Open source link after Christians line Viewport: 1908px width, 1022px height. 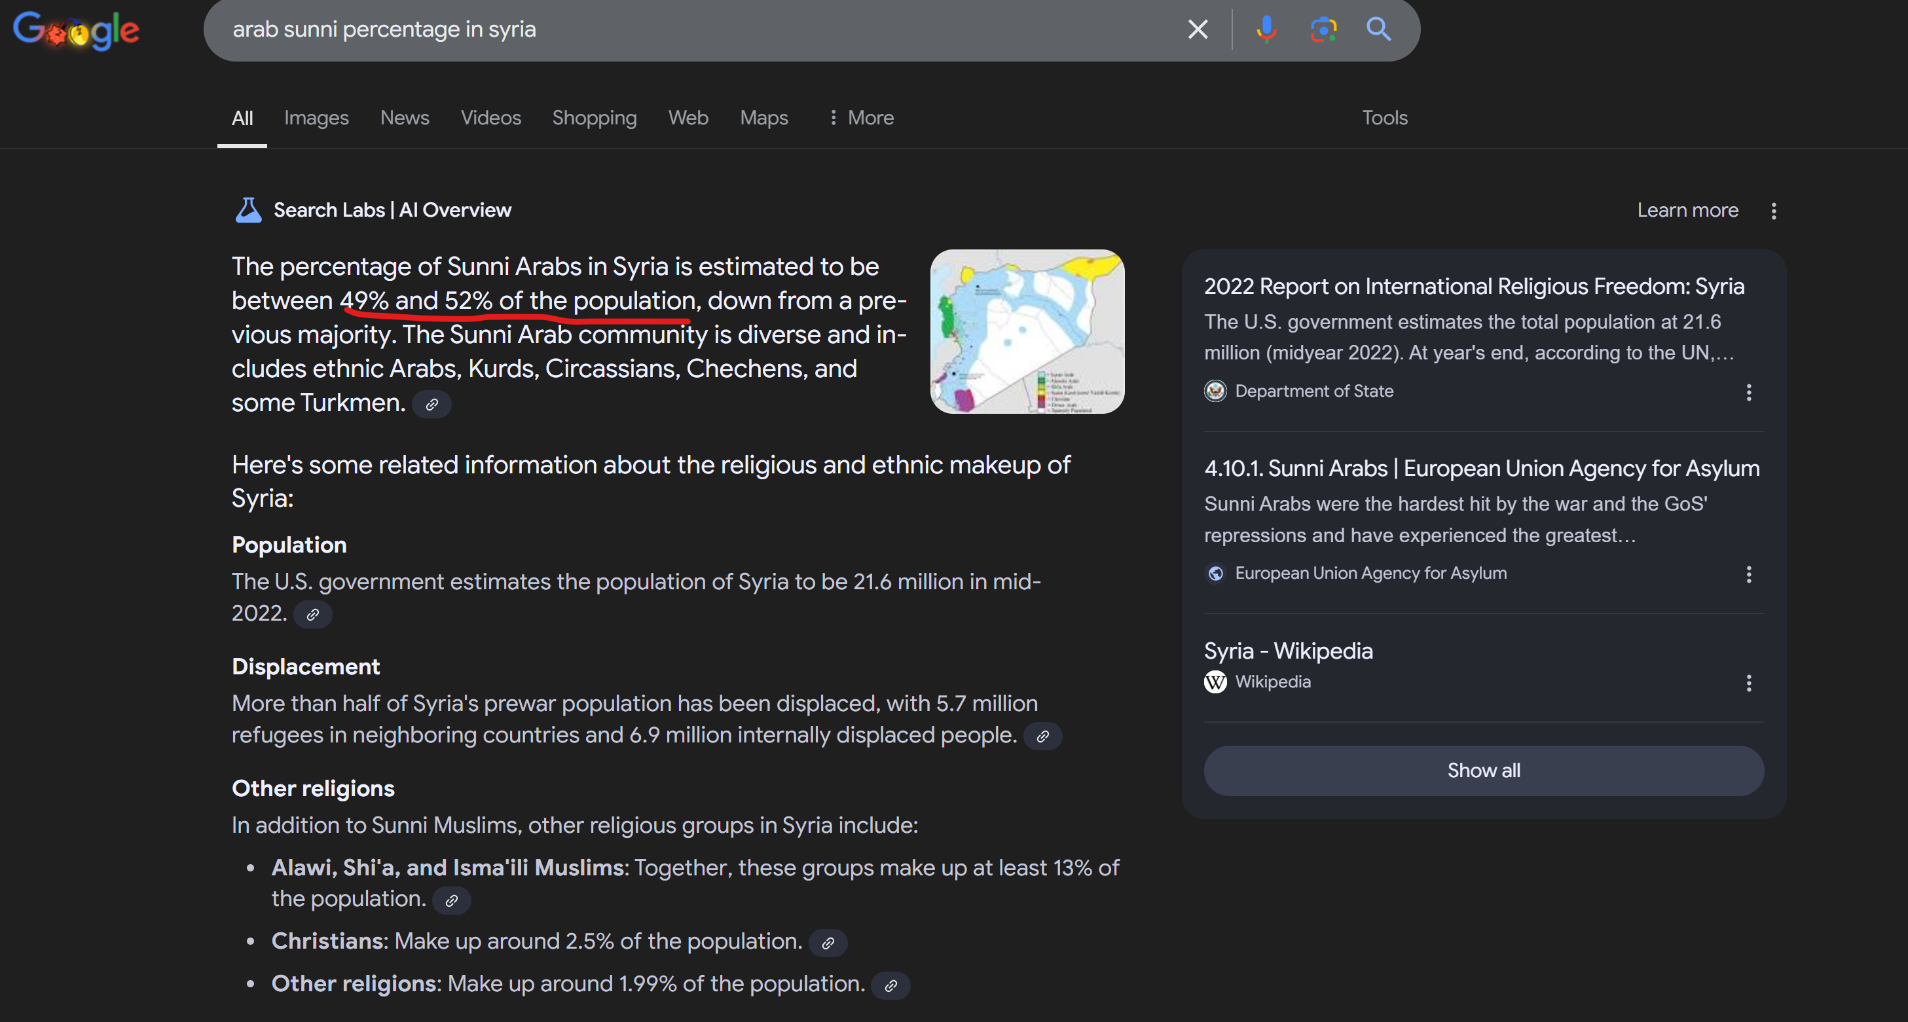point(828,943)
